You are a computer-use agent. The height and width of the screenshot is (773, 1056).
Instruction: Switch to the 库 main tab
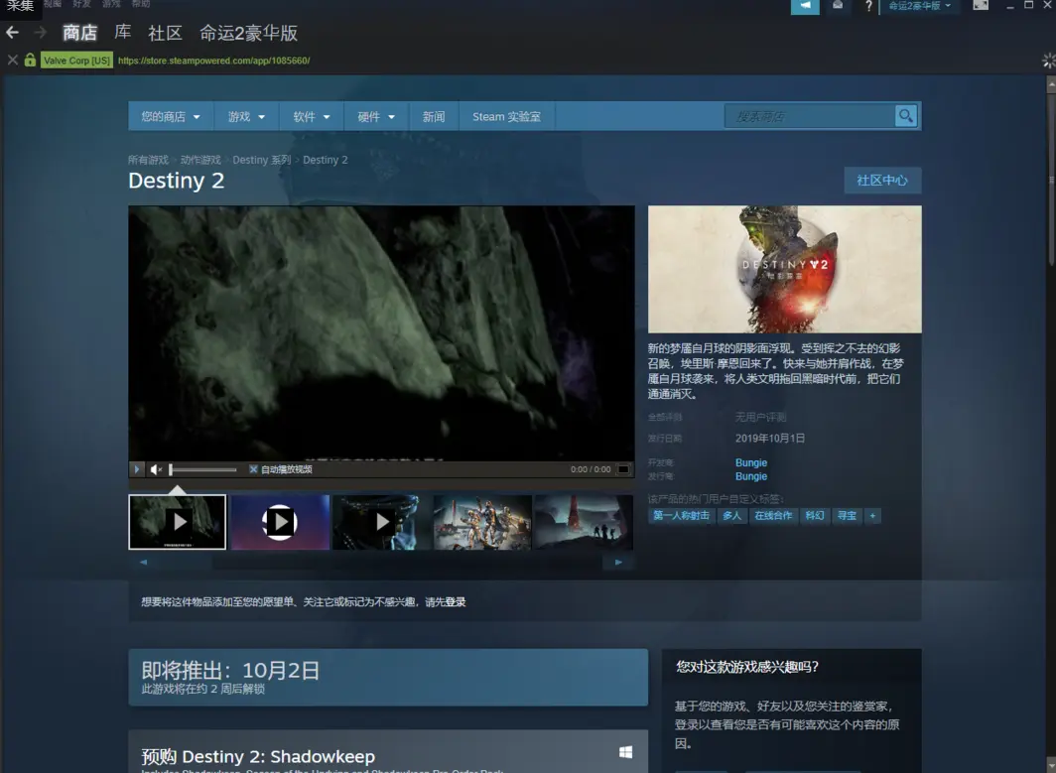click(x=123, y=33)
